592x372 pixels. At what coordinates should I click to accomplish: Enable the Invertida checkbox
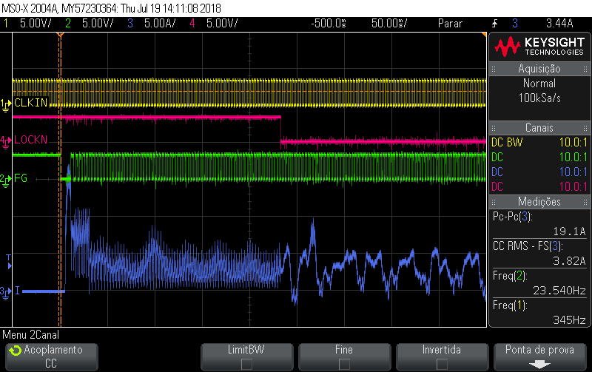pos(442,364)
